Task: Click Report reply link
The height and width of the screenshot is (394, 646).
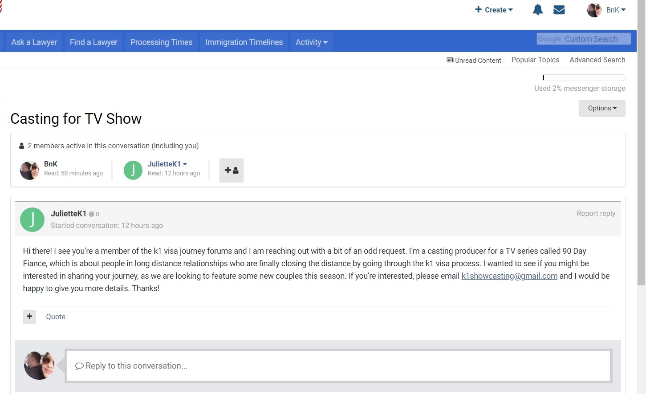Action: coord(596,214)
